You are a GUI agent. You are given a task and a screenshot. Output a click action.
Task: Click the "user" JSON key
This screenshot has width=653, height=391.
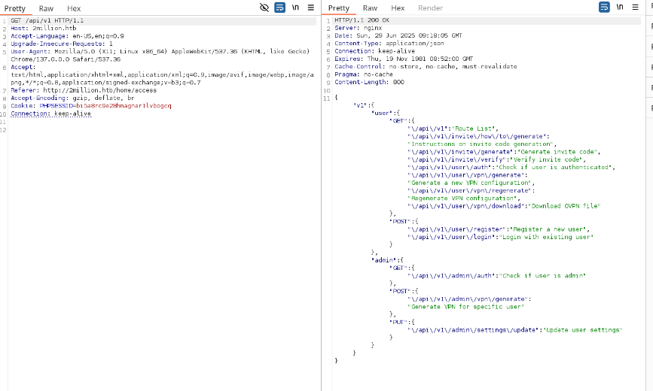tap(382, 113)
